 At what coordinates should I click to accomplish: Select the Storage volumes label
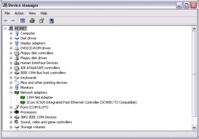[x=33, y=127]
